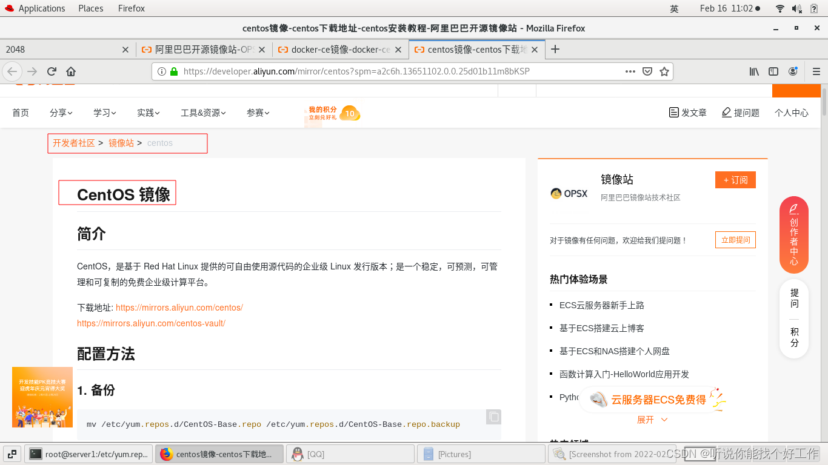Open 基于ECS搭建云上博客 scenario
Viewport: 828px width, 465px height.
pyautogui.click(x=602, y=328)
